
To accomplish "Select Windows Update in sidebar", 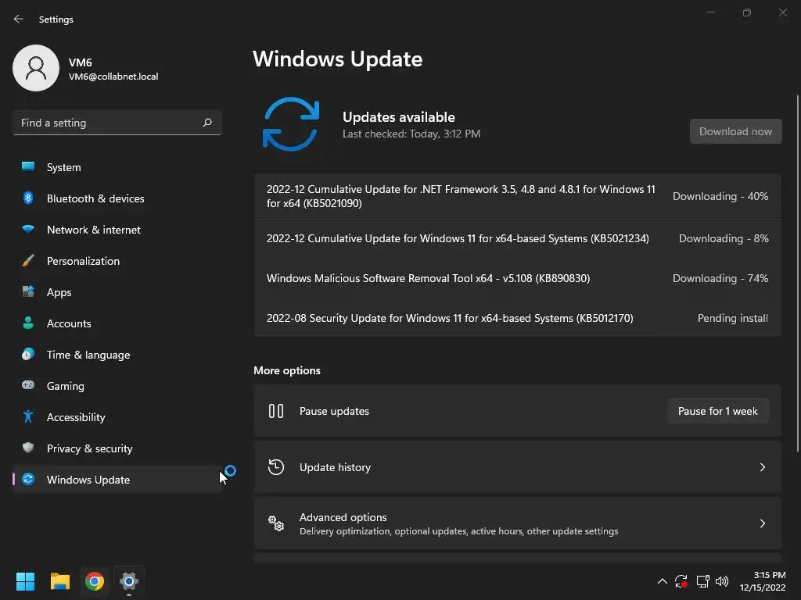I will (x=117, y=479).
